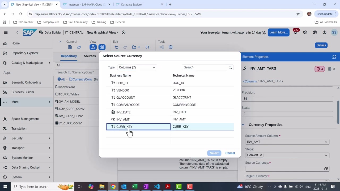
Task: Click the back arrow beside SAP logo
Action: coord(17,32)
